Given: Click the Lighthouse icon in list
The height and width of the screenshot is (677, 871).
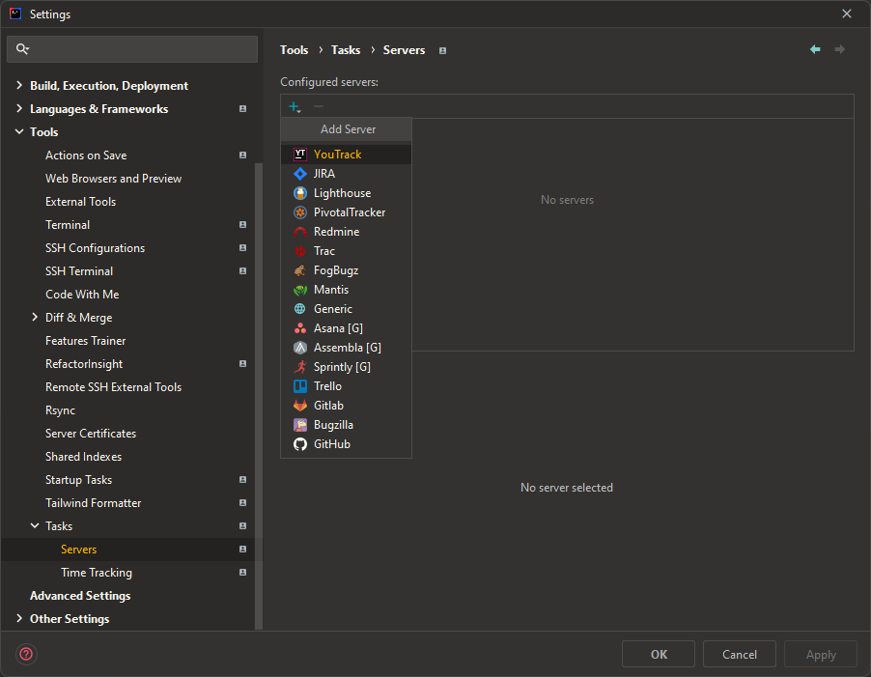Looking at the screenshot, I should pos(300,193).
